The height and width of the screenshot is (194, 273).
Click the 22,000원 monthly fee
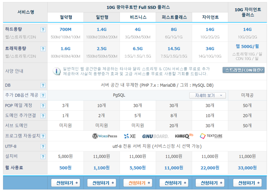click(x=210, y=168)
